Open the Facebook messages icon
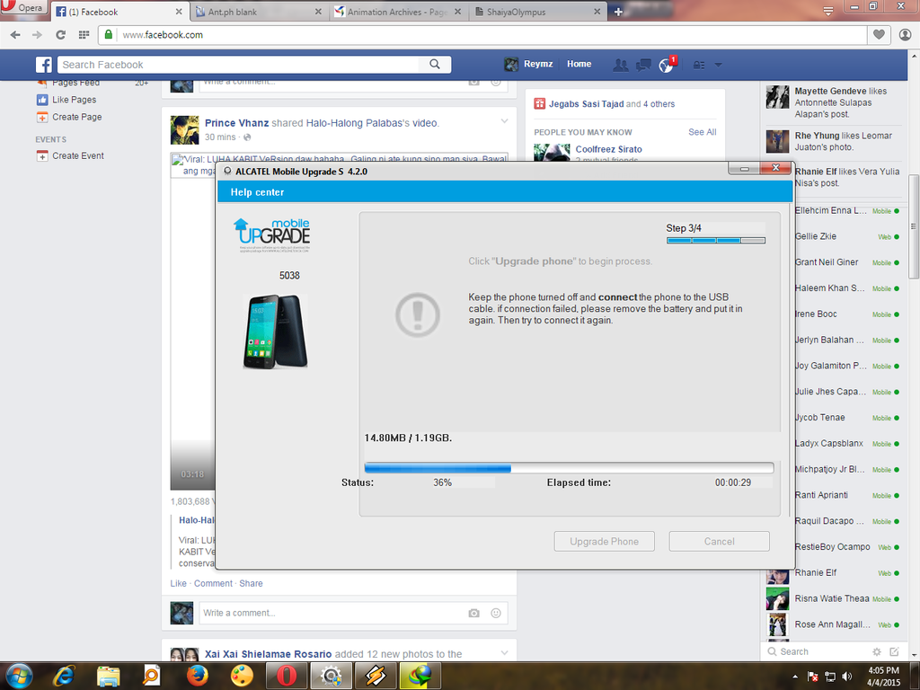920x690 pixels. [x=643, y=65]
